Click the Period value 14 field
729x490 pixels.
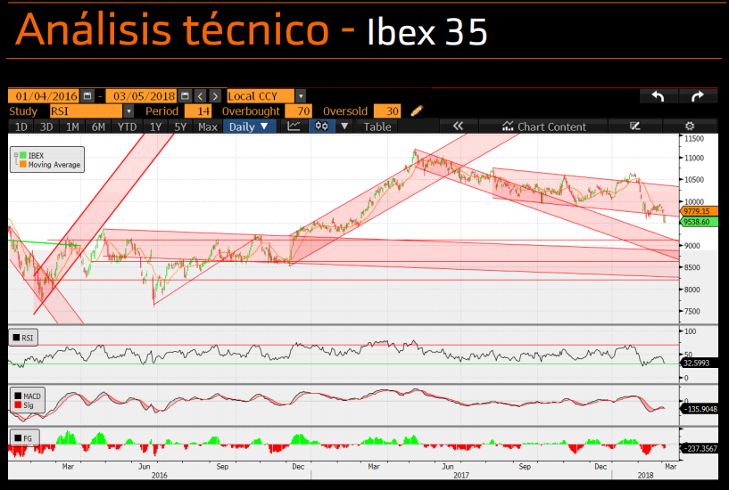pyautogui.click(x=198, y=110)
